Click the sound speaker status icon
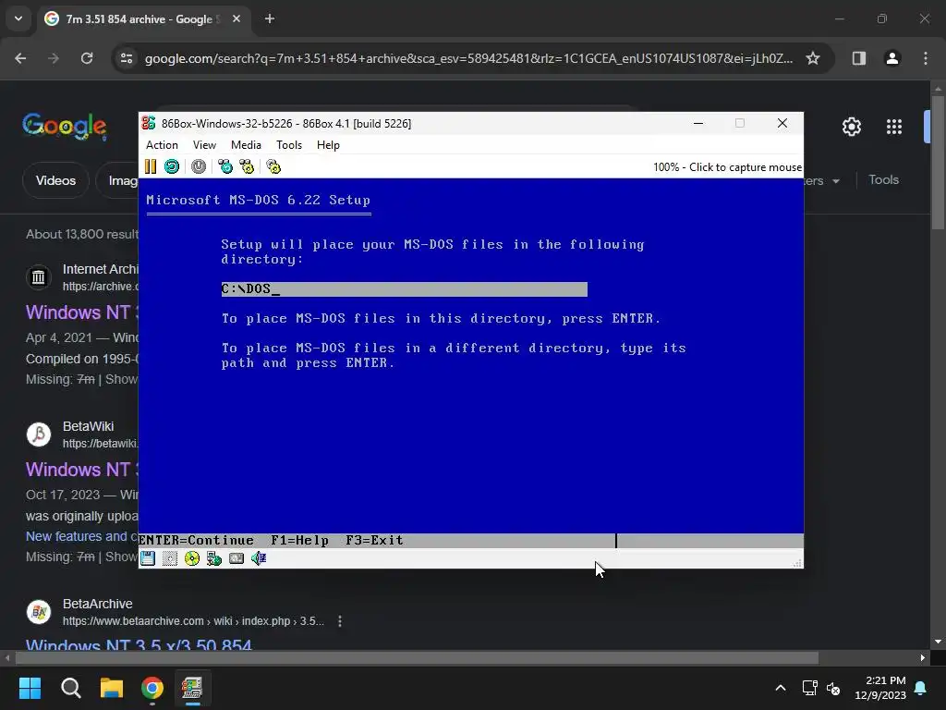Screen dimensions: 946x710 pyautogui.click(x=259, y=558)
